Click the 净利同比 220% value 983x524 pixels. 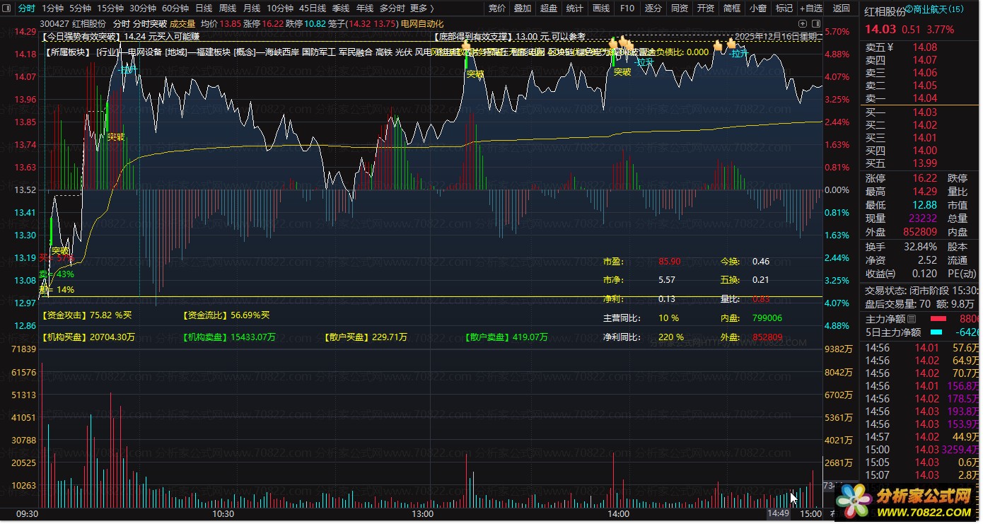tap(672, 337)
